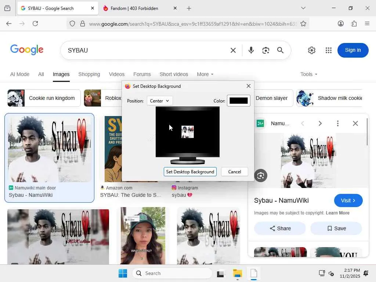
Task: Expand the More search filters menu
Action: tap(205, 74)
